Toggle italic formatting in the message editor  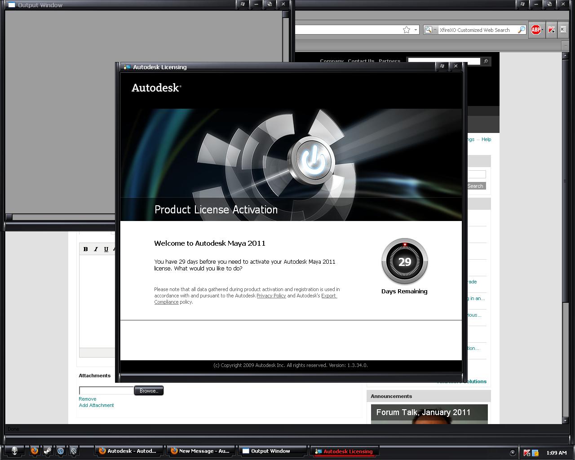tap(96, 249)
